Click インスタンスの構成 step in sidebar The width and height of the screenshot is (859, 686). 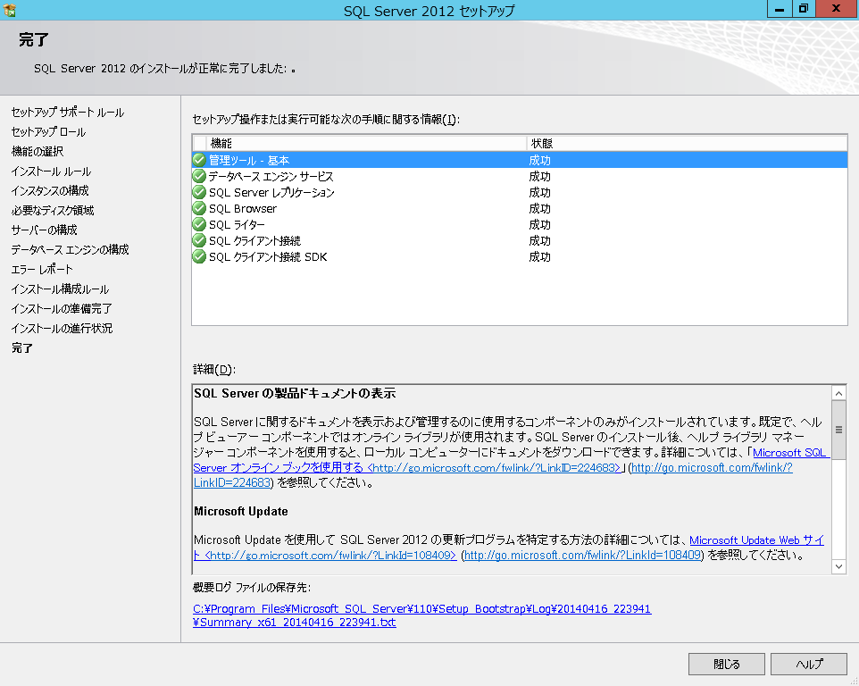pyautogui.click(x=50, y=190)
